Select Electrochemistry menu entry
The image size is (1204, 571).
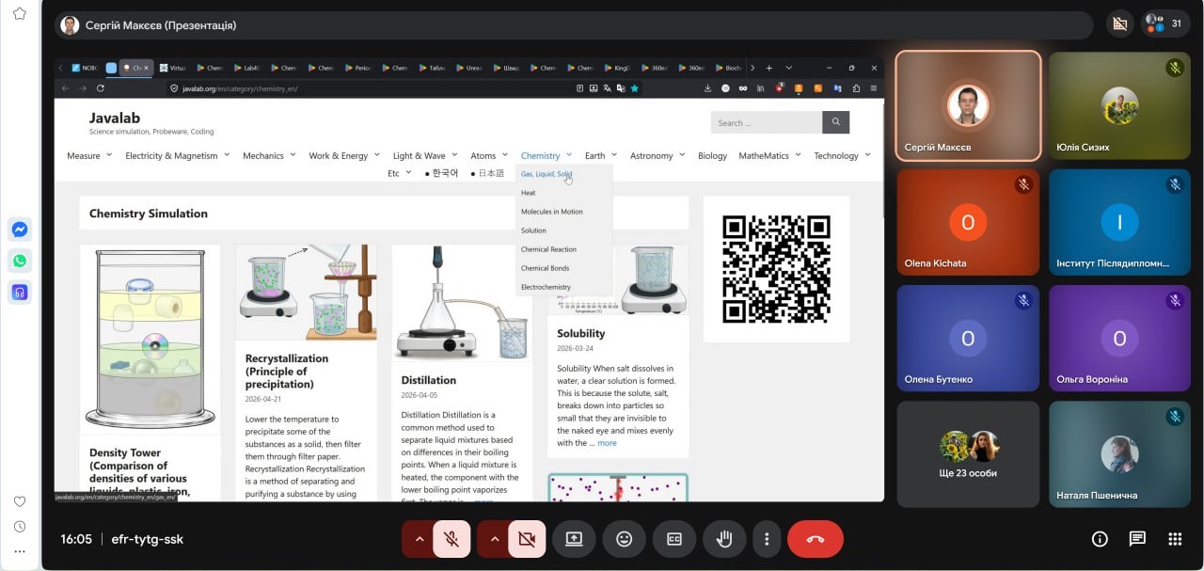[x=546, y=287]
